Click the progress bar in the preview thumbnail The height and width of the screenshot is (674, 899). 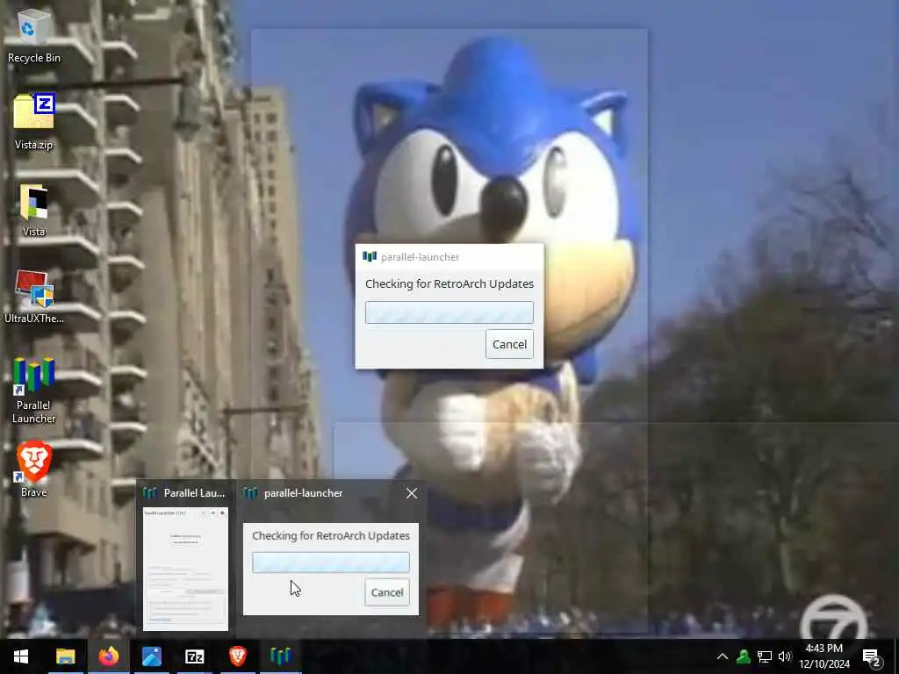coord(331,563)
